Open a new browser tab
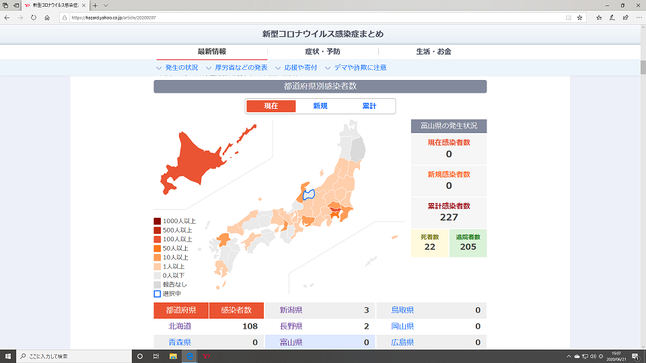This screenshot has height=363, width=646. coord(95,5)
